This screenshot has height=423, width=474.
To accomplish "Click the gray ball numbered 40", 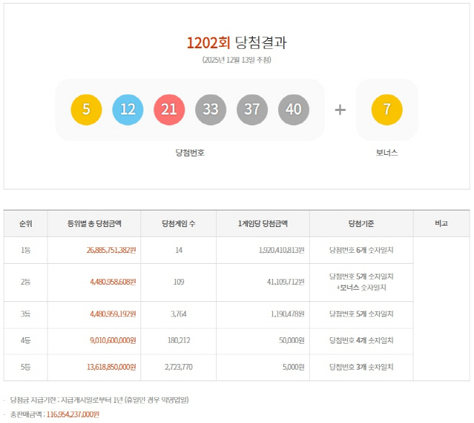I will [x=293, y=110].
